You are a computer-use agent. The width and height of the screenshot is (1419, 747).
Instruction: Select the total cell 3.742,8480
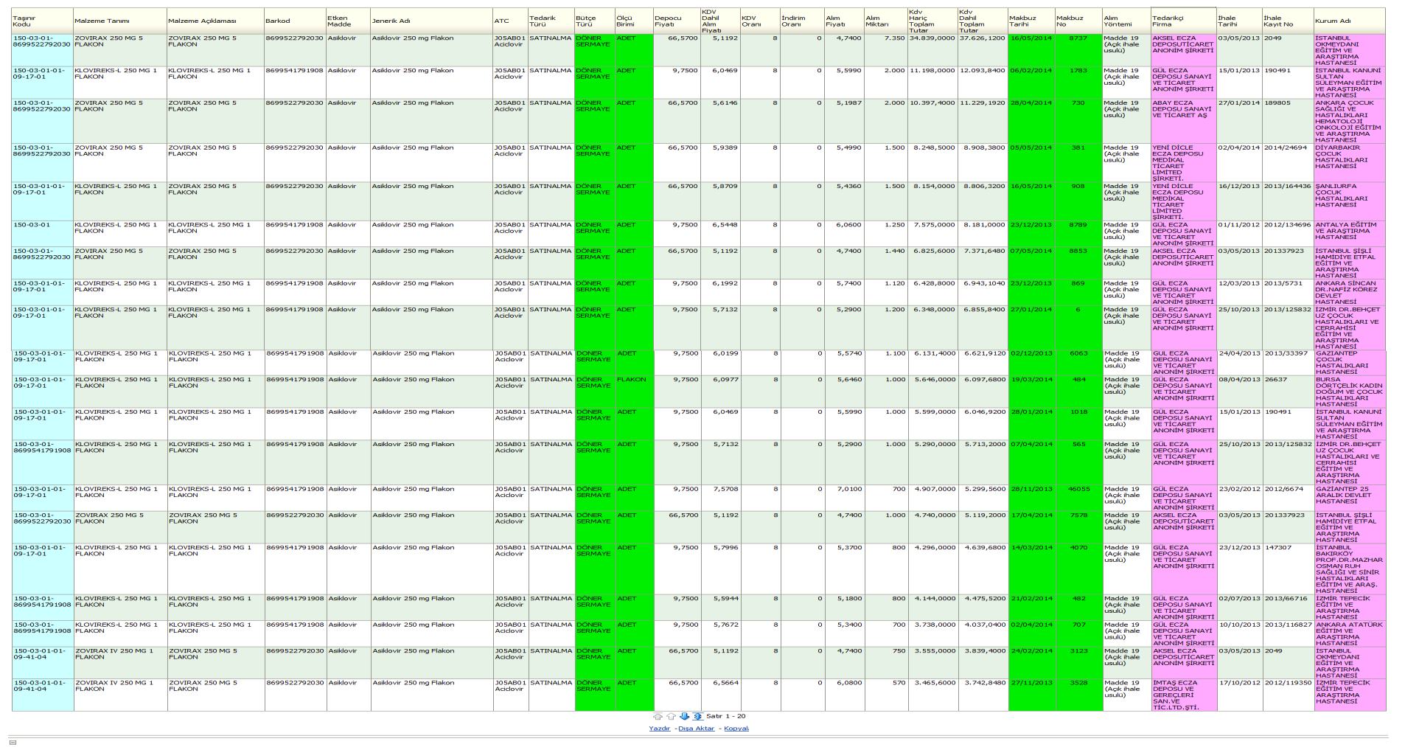pyautogui.click(x=982, y=695)
